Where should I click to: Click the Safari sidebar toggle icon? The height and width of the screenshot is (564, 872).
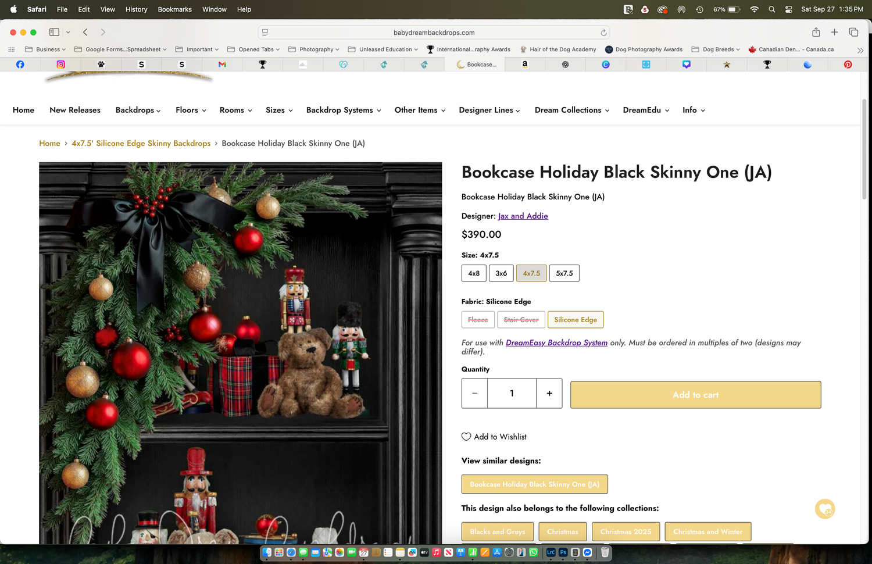pos(54,33)
